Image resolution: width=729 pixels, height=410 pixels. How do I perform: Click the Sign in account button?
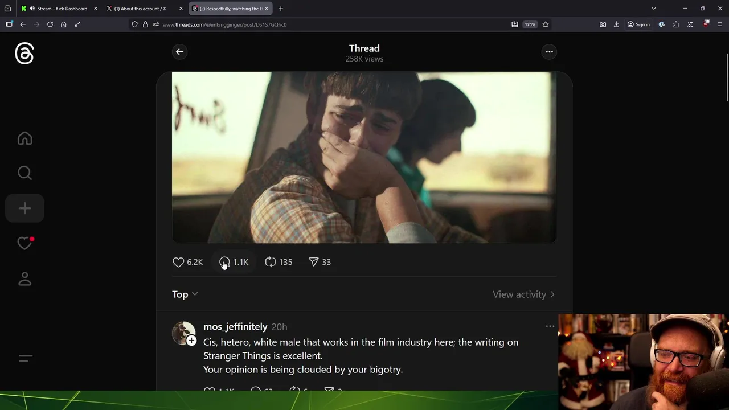coord(638,24)
